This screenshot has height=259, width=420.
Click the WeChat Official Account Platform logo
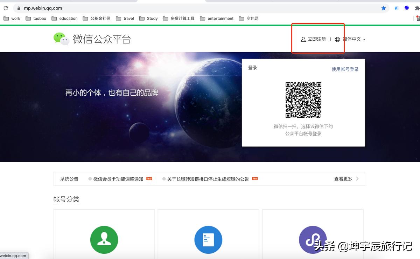pos(92,39)
